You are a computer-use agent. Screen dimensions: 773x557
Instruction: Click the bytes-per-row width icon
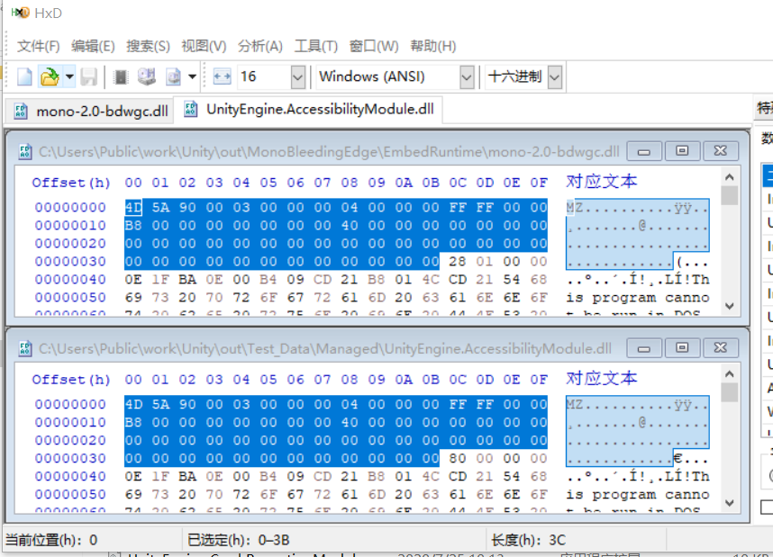tap(222, 77)
